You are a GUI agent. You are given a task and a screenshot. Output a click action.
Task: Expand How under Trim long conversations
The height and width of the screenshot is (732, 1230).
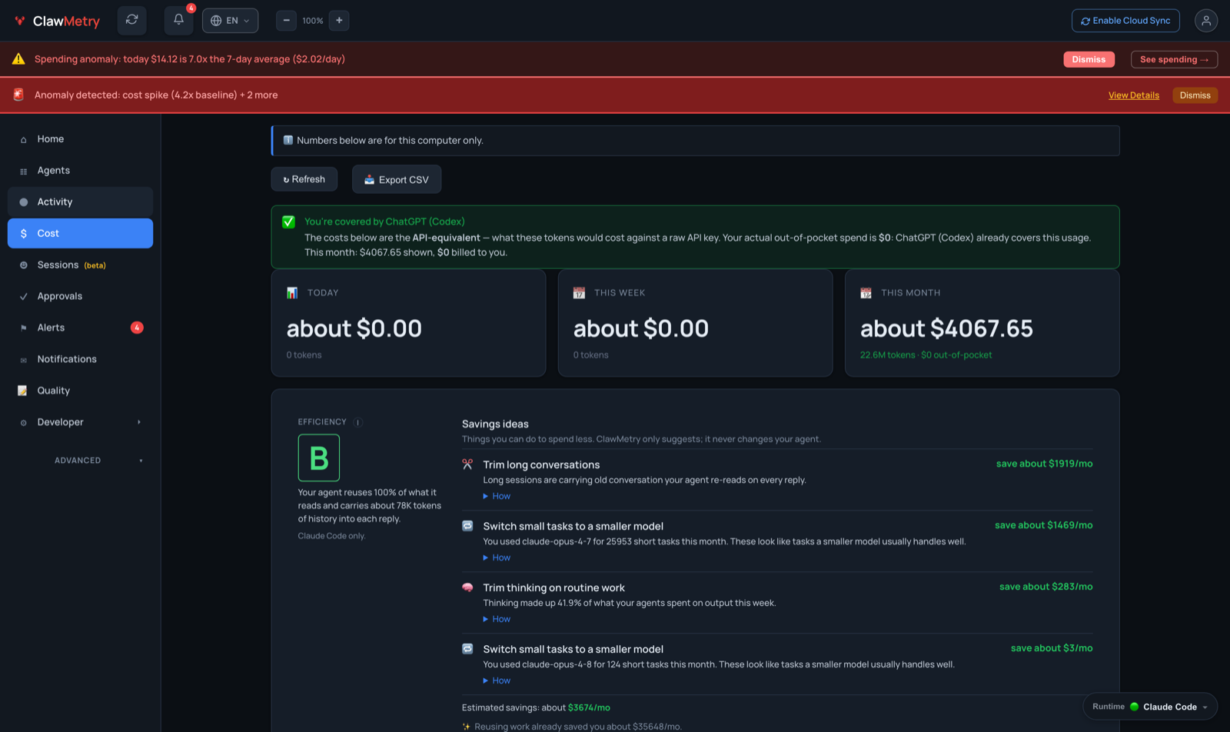(x=497, y=496)
